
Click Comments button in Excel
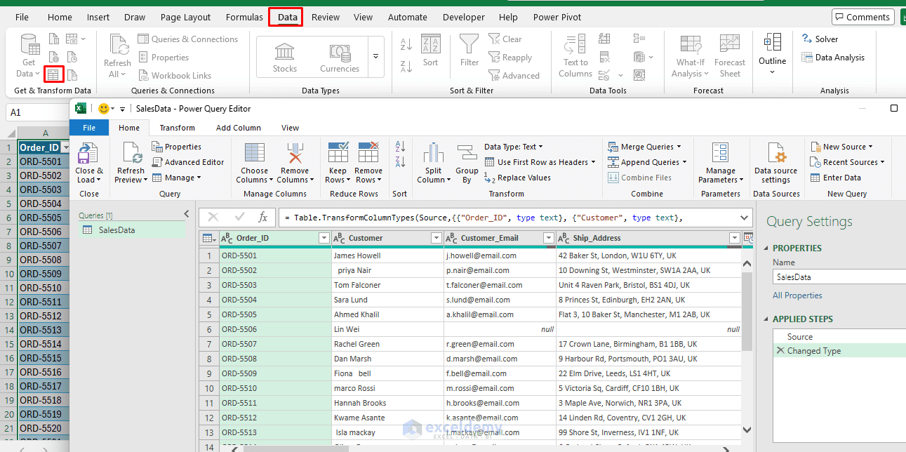862,17
